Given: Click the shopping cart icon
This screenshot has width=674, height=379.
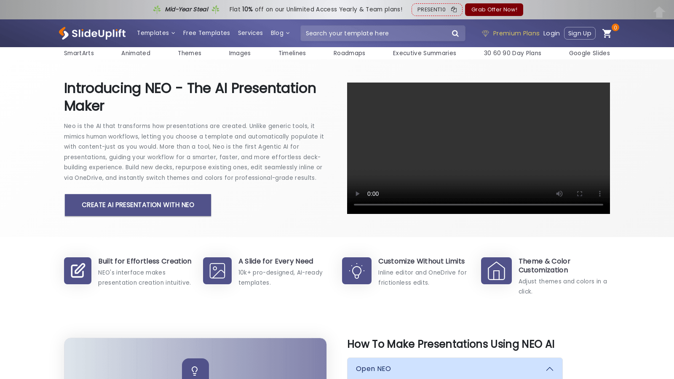Looking at the screenshot, I should click(607, 34).
